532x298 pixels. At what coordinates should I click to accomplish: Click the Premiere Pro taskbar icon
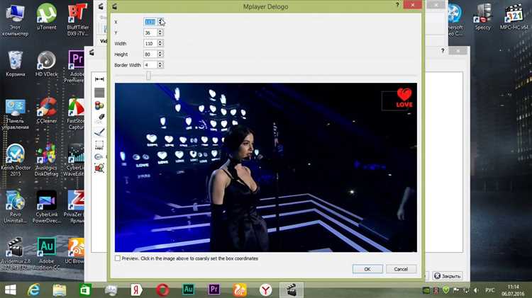click(214, 290)
